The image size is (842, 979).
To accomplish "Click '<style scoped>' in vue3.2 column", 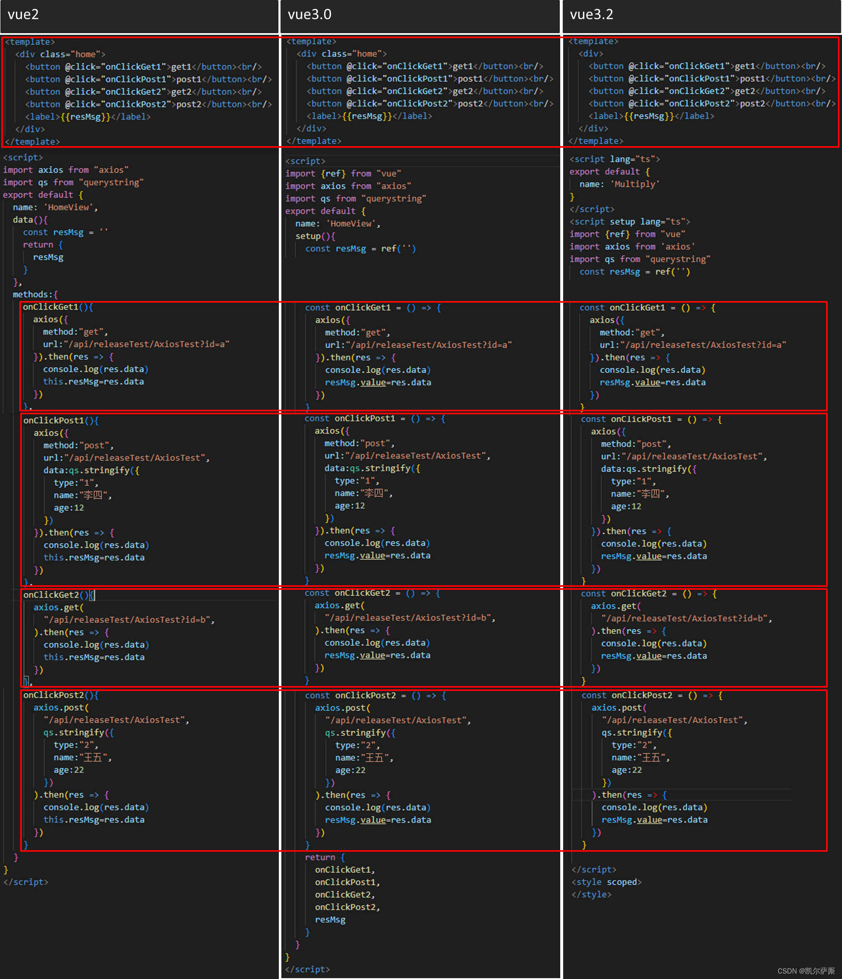I will coord(606,882).
